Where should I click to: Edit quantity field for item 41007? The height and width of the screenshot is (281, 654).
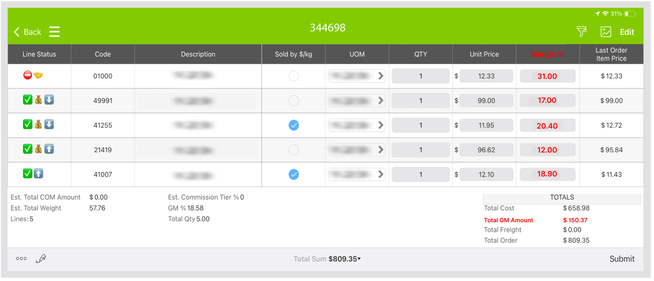point(421,174)
